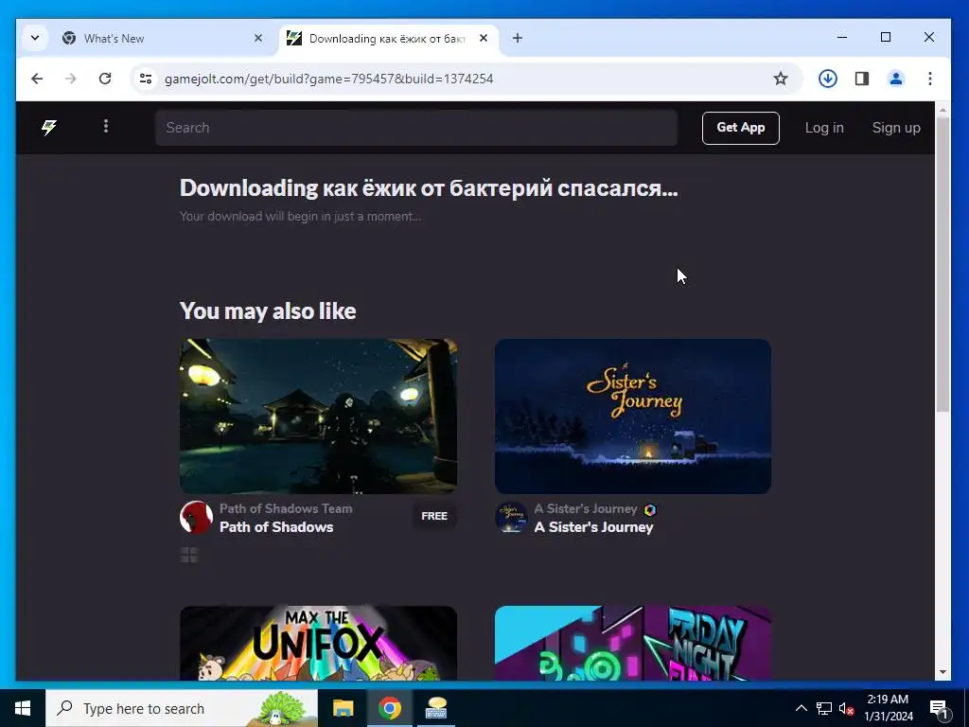Open Max the Unifox game thumbnail
This screenshot has height=727, width=969.
[x=318, y=643]
